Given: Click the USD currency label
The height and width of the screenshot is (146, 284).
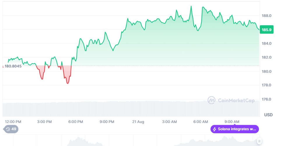Looking at the screenshot, I should pos(268,115).
